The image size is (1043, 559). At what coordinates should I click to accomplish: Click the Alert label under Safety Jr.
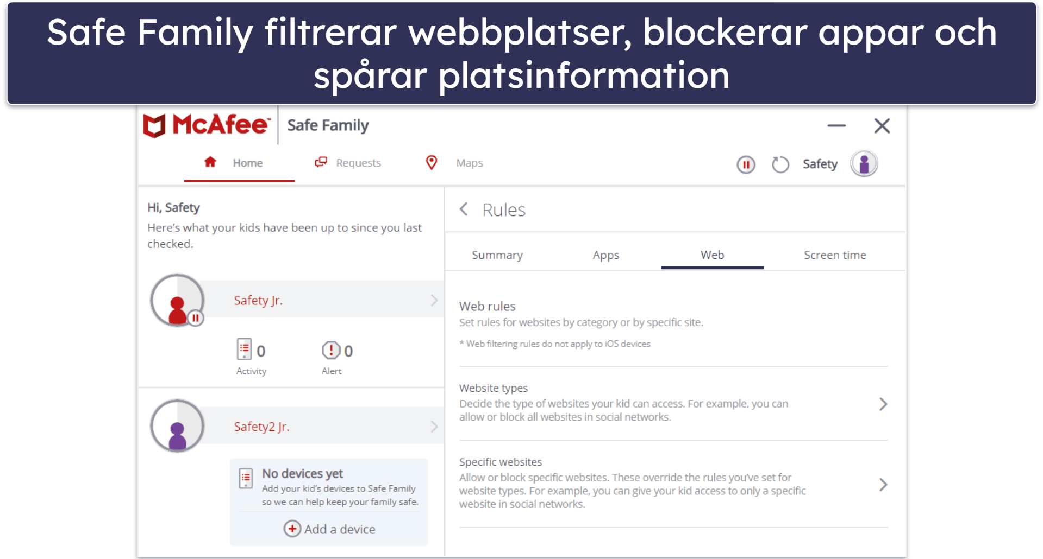332,371
